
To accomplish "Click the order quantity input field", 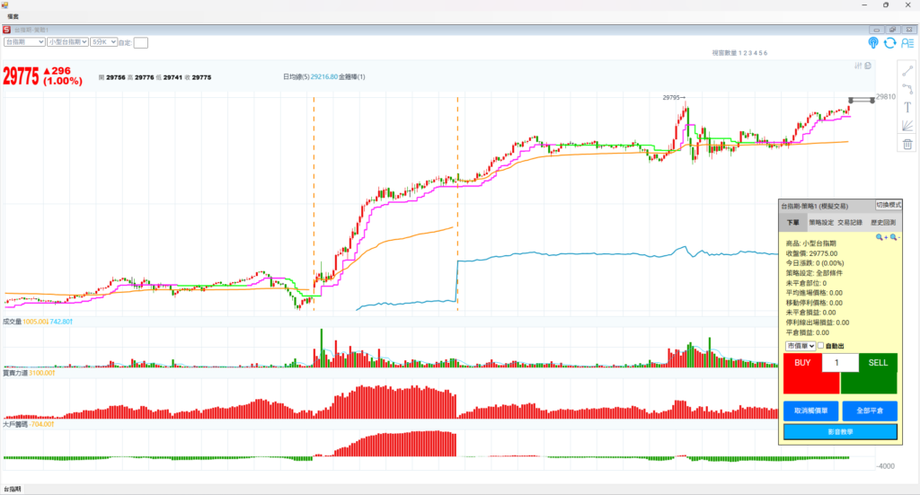I will pos(840,363).
